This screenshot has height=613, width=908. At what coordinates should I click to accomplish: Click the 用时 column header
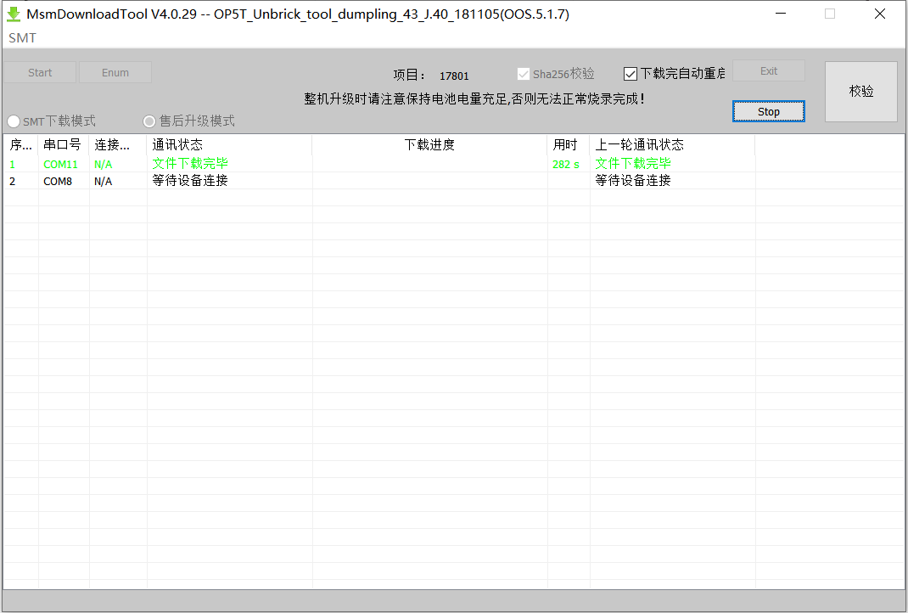click(569, 145)
